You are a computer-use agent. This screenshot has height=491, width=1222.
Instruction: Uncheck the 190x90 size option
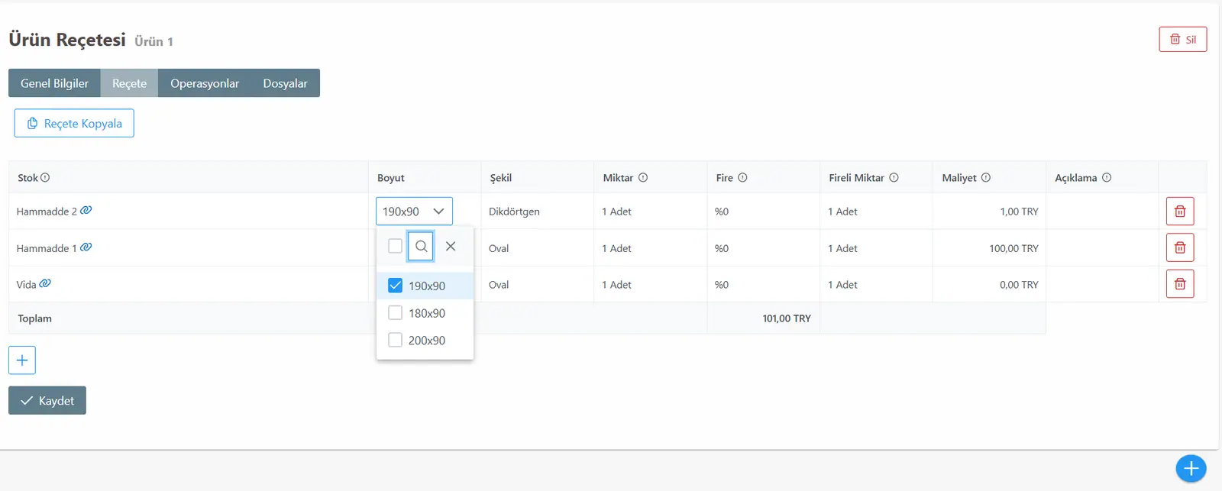395,286
